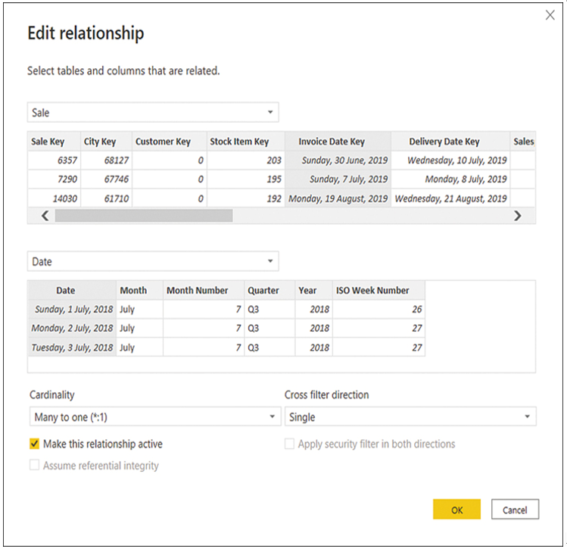The height and width of the screenshot is (549, 567).
Task: Select the ISO Week Number column header
Action: (379, 291)
